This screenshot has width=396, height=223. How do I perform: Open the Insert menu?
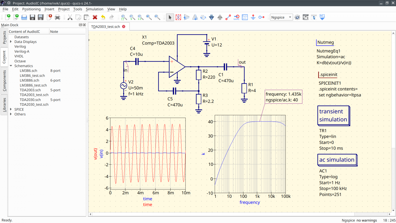tap(49, 9)
